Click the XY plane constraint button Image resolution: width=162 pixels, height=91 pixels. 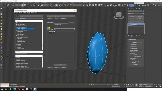tap(130, 5)
